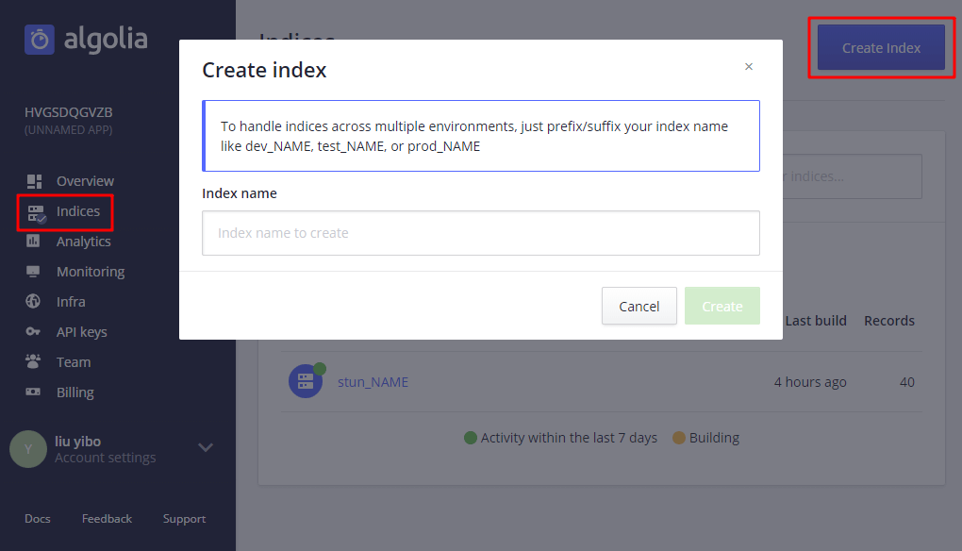Viewport: 962px width, 551px height.
Task: Open the Team page
Action: point(74,362)
